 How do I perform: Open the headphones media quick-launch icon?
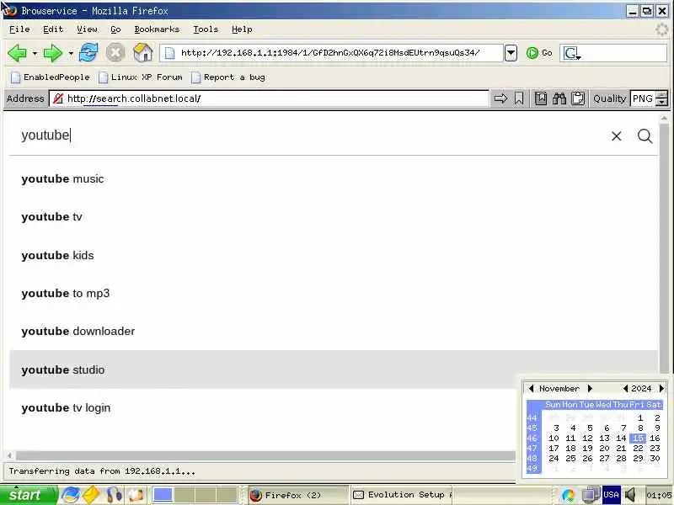[114, 495]
